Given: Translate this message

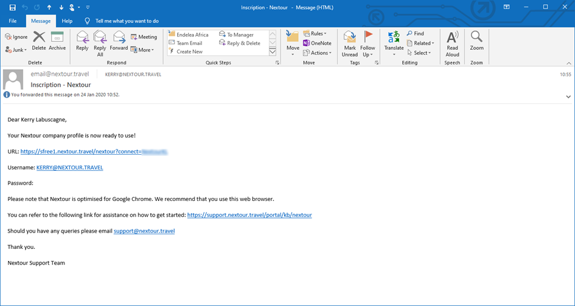Looking at the screenshot, I should [394, 44].
